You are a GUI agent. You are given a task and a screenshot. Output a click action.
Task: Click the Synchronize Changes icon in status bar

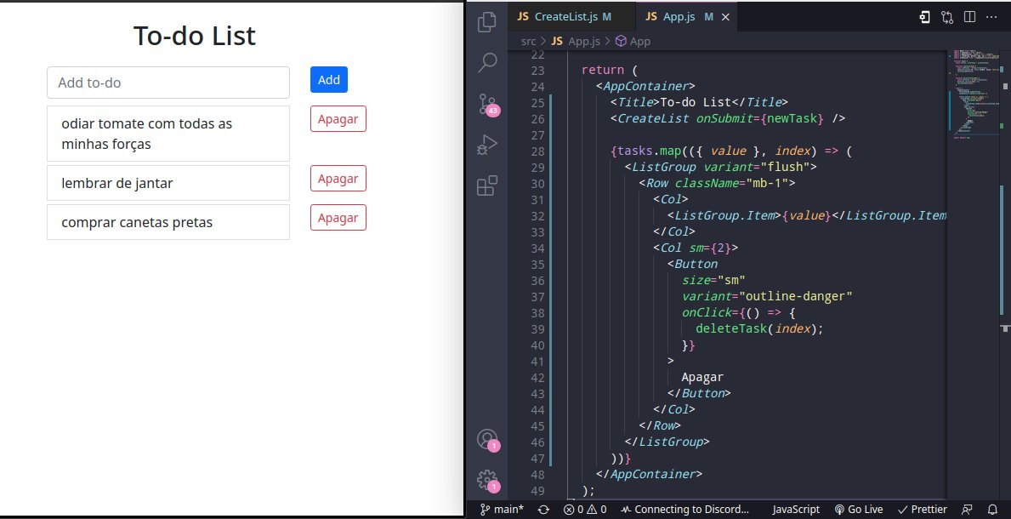(x=543, y=510)
